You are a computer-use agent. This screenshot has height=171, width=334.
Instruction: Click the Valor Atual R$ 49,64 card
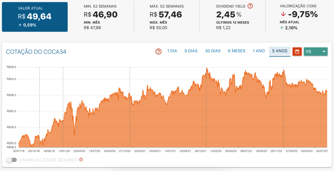pyautogui.click(x=35, y=17)
